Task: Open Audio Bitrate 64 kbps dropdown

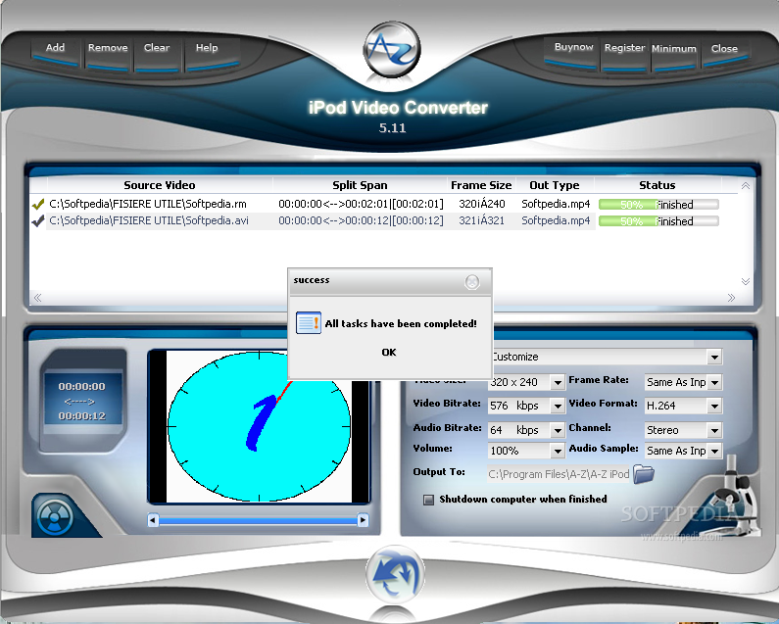Action: [x=558, y=430]
